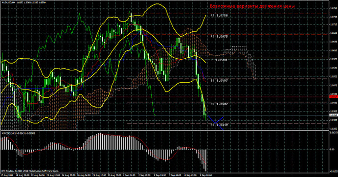Select the R1 1.0675 resistance label

[x=219, y=37]
